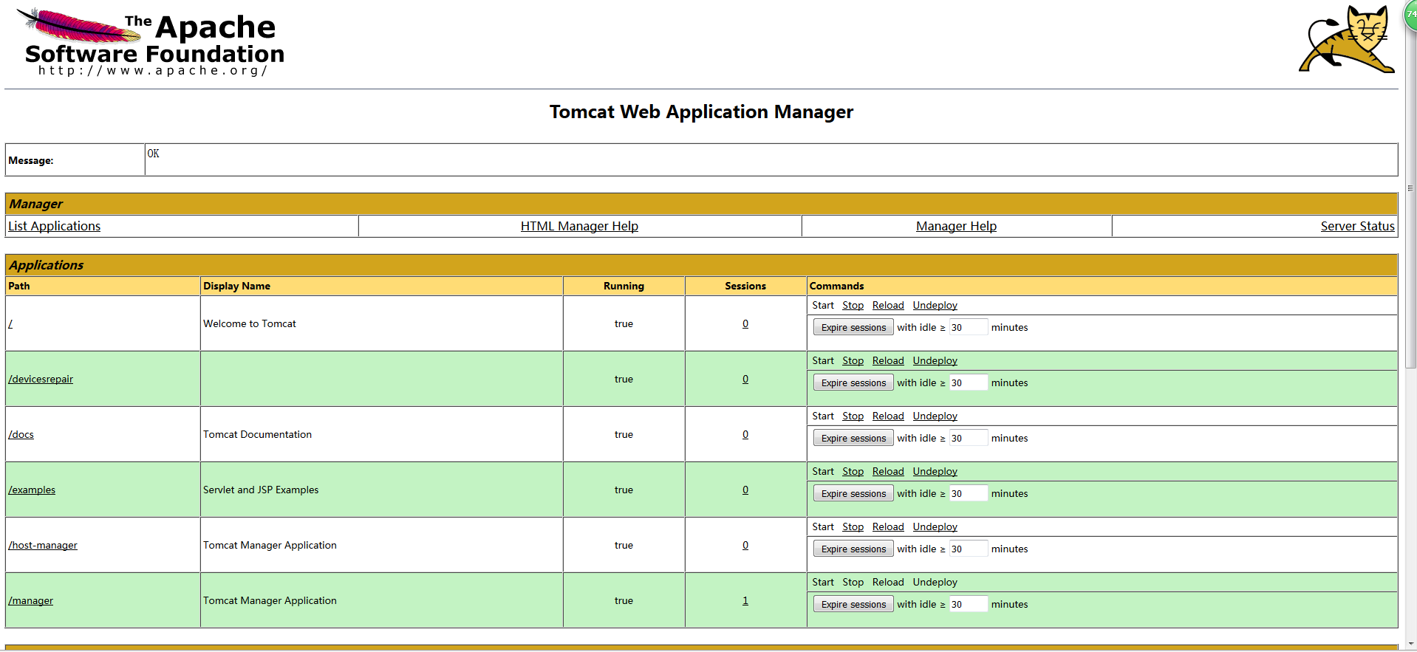Reload the Welcome to Tomcat application
The width and height of the screenshot is (1417, 652).
[x=888, y=305]
